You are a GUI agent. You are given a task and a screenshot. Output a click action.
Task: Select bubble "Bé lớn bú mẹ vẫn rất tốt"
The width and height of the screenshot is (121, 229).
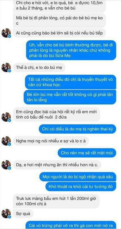pyautogui.click(x=70, y=97)
